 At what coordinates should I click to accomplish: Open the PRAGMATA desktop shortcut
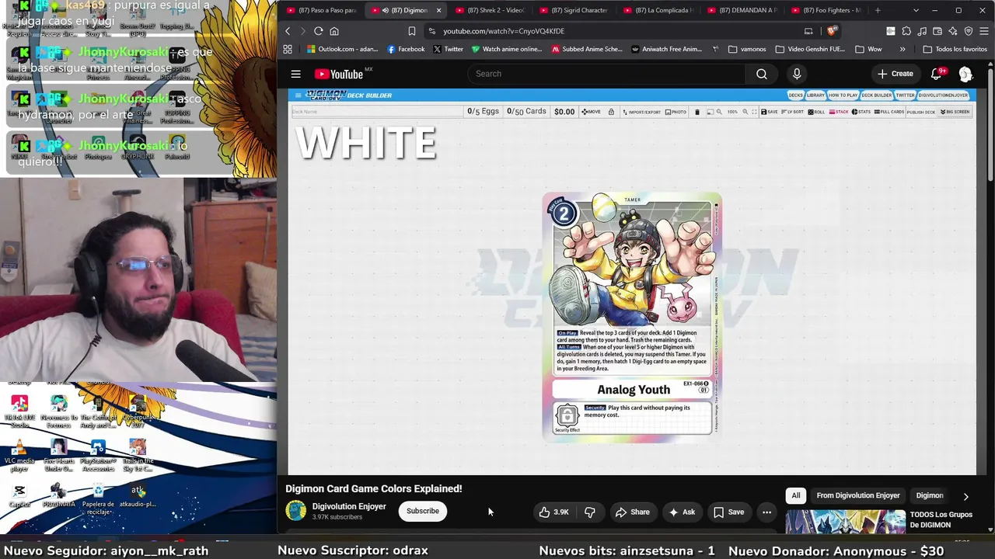click(58, 495)
